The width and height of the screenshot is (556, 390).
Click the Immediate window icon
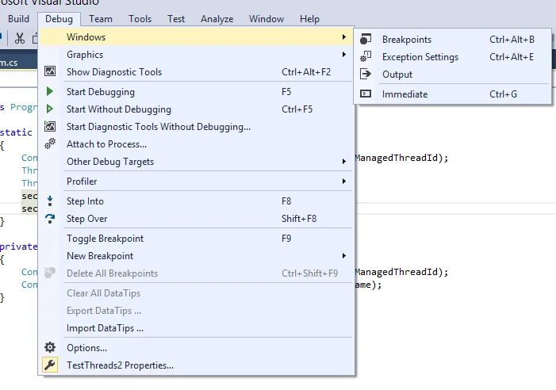click(x=366, y=94)
